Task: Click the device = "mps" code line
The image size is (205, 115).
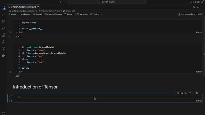Action: pyautogui.click(x=35, y=56)
